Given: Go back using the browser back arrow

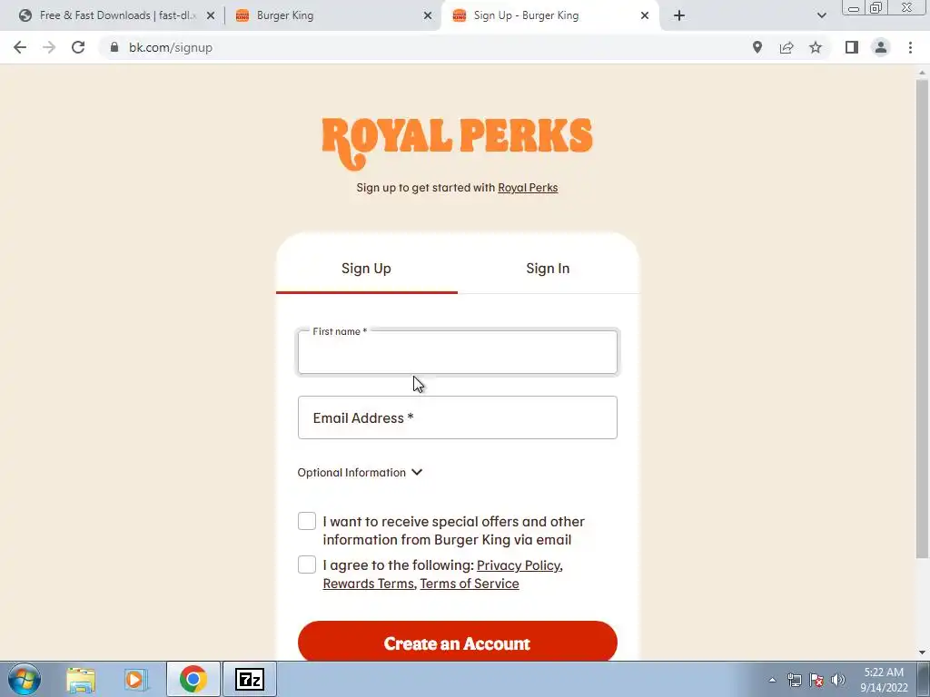Looking at the screenshot, I should point(20,47).
